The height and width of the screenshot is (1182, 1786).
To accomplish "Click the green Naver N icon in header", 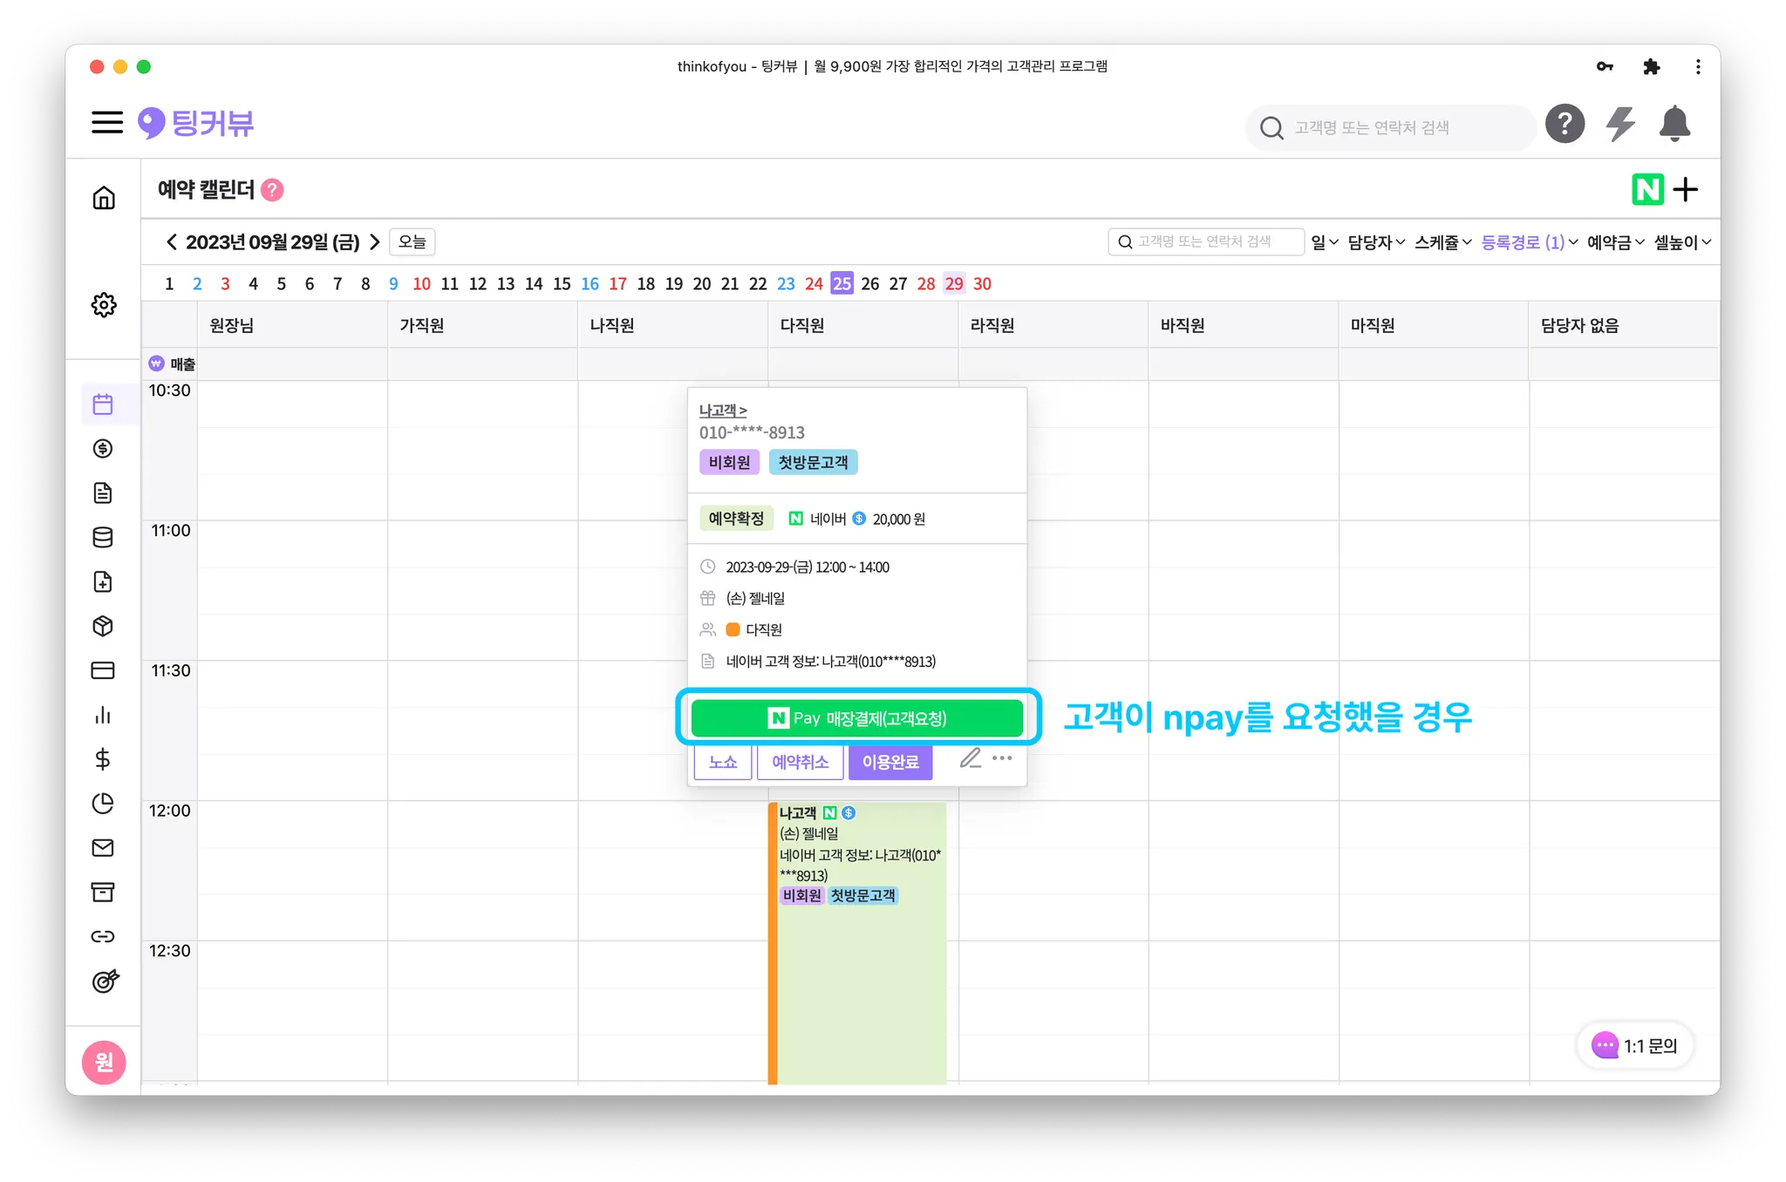I will pos(1647,189).
